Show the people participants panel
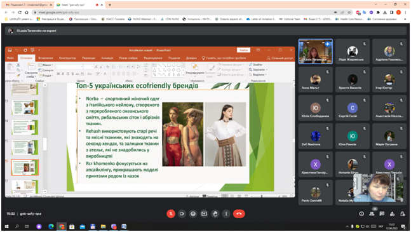 (x=372, y=214)
